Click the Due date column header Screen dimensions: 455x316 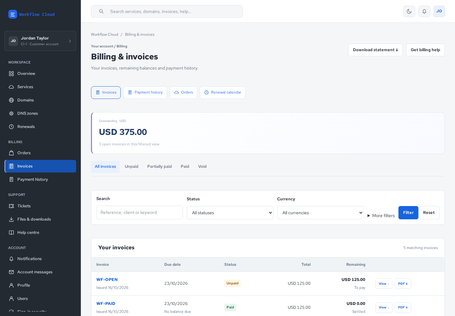[x=173, y=264]
